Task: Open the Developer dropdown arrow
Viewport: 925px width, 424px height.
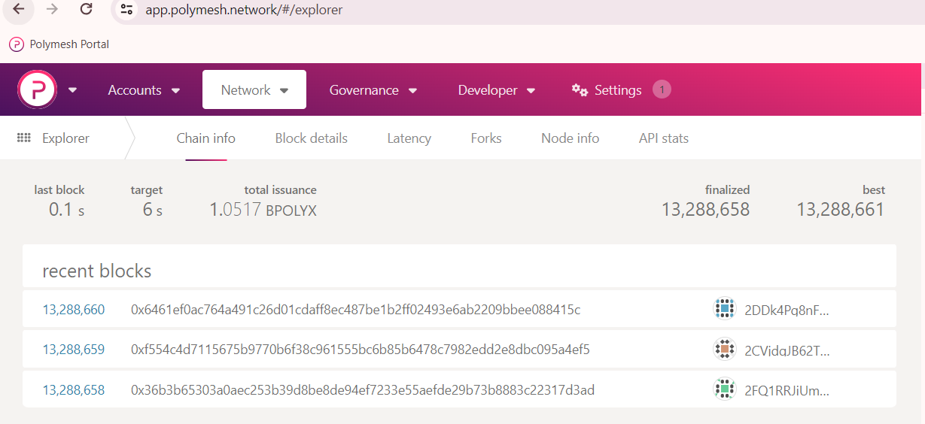Action: pyautogui.click(x=531, y=91)
